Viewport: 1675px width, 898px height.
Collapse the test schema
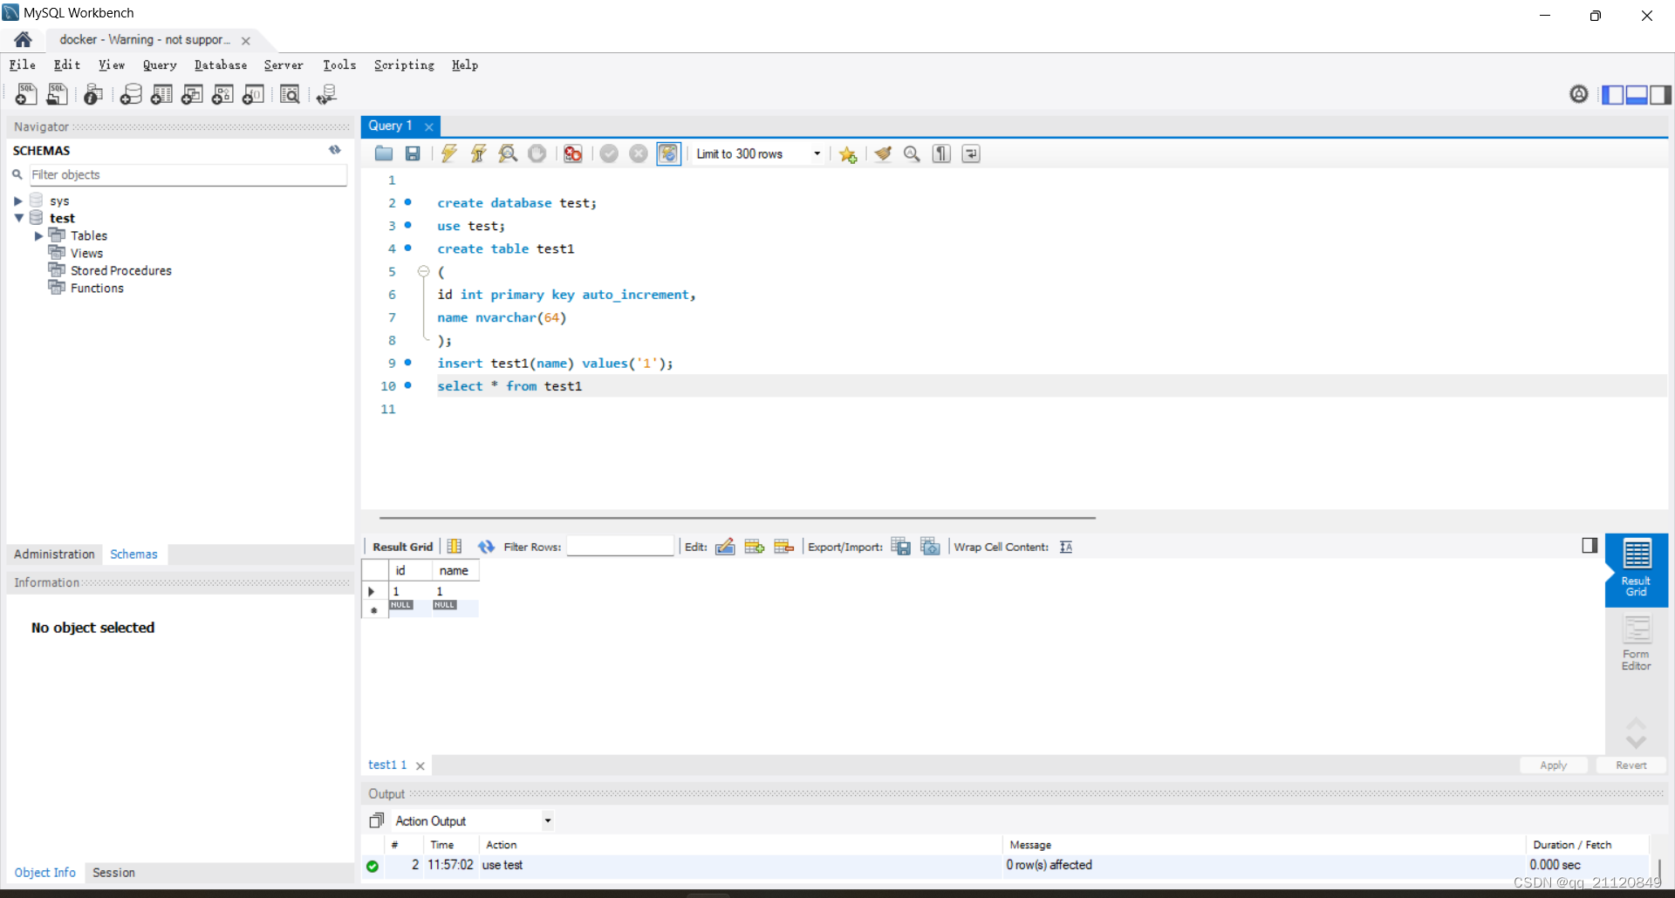(x=18, y=218)
